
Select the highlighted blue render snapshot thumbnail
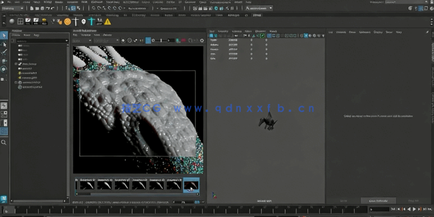[x=191, y=185]
